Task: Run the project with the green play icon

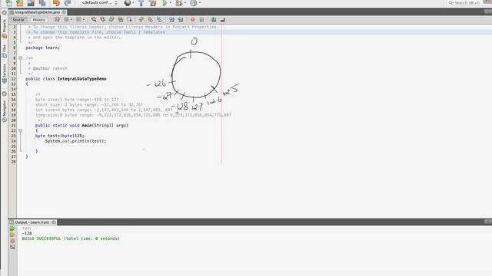Action: click(165, 3)
